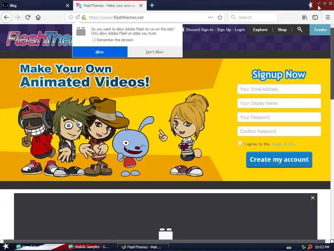Close the Blog tab
Image resolution: width=334 pixels, height=251 pixels.
(68, 6)
